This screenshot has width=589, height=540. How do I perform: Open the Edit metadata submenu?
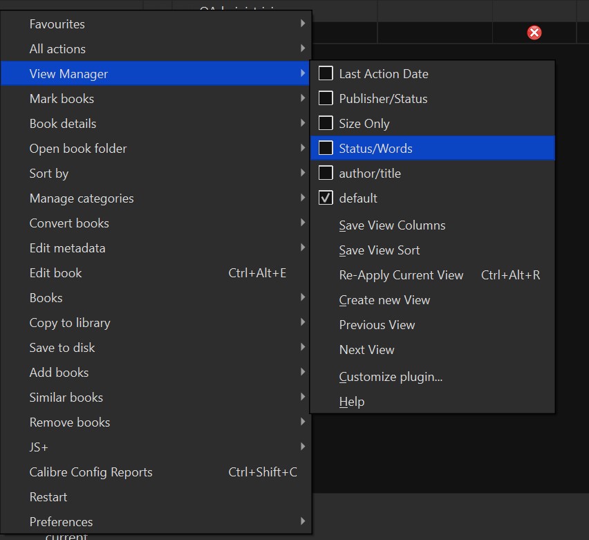pyautogui.click(x=68, y=248)
